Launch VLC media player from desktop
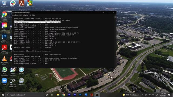 pos(4,60)
